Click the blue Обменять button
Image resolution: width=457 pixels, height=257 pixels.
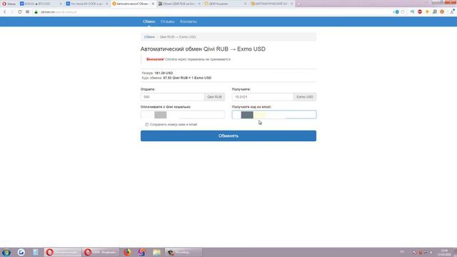[x=228, y=136]
